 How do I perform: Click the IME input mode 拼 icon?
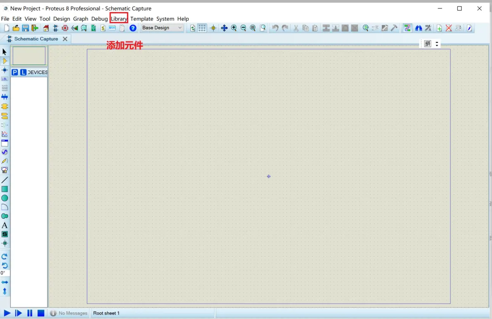[428, 44]
